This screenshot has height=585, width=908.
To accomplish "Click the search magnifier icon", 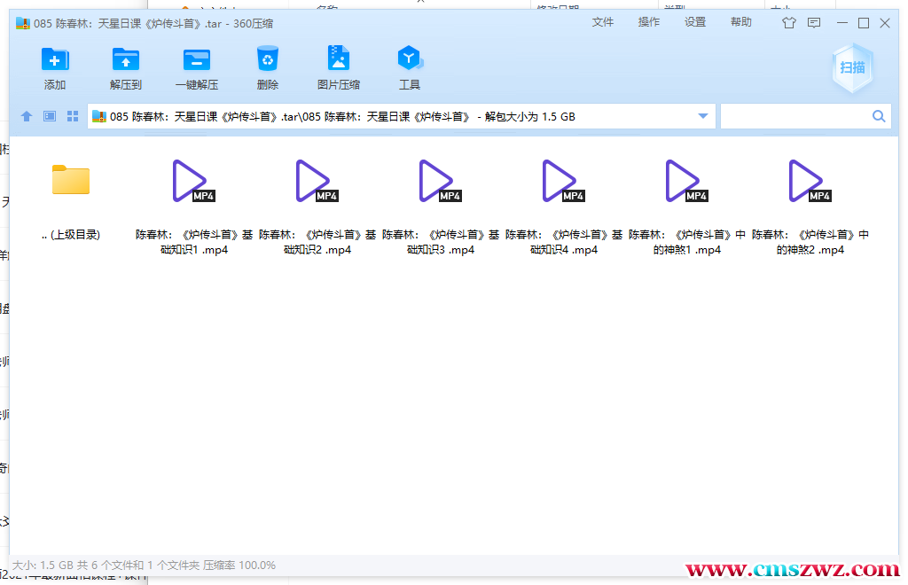I will (878, 115).
